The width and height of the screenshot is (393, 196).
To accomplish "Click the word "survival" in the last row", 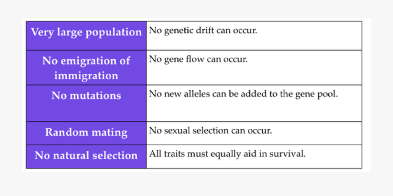I will (290, 154).
